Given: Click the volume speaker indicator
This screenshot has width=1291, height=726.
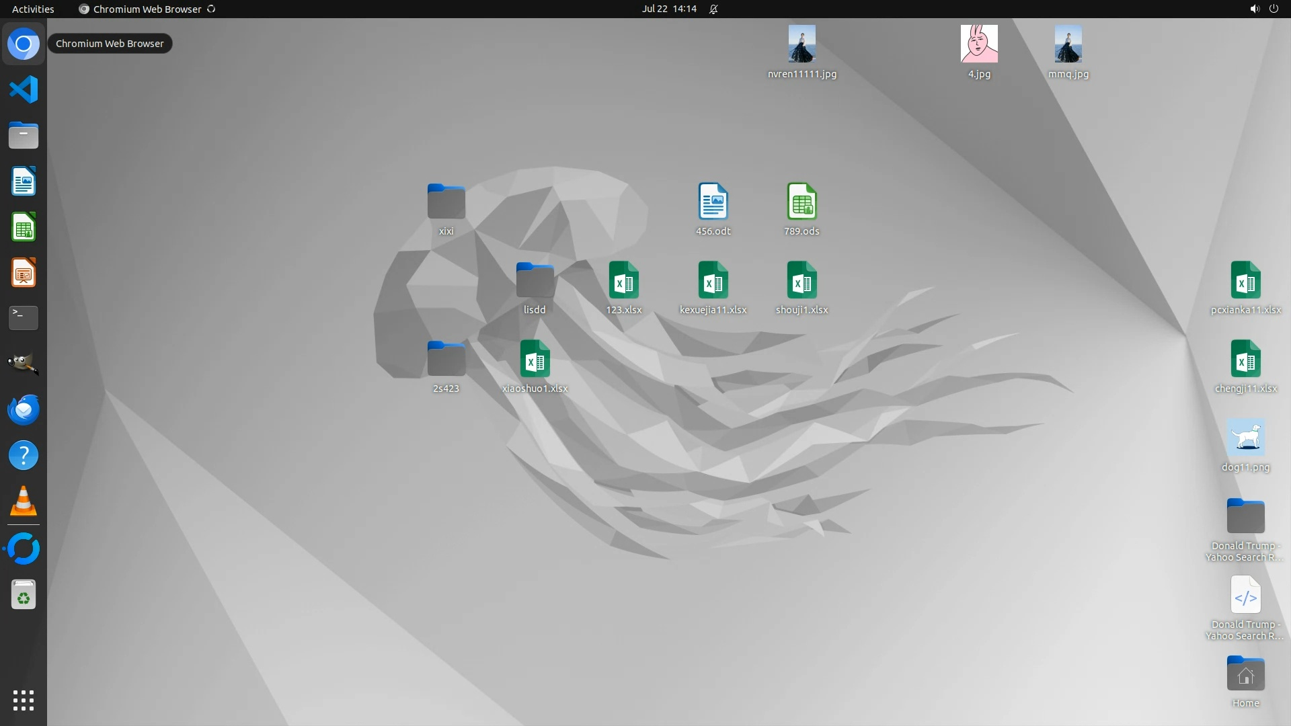Looking at the screenshot, I should (x=1254, y=9).
